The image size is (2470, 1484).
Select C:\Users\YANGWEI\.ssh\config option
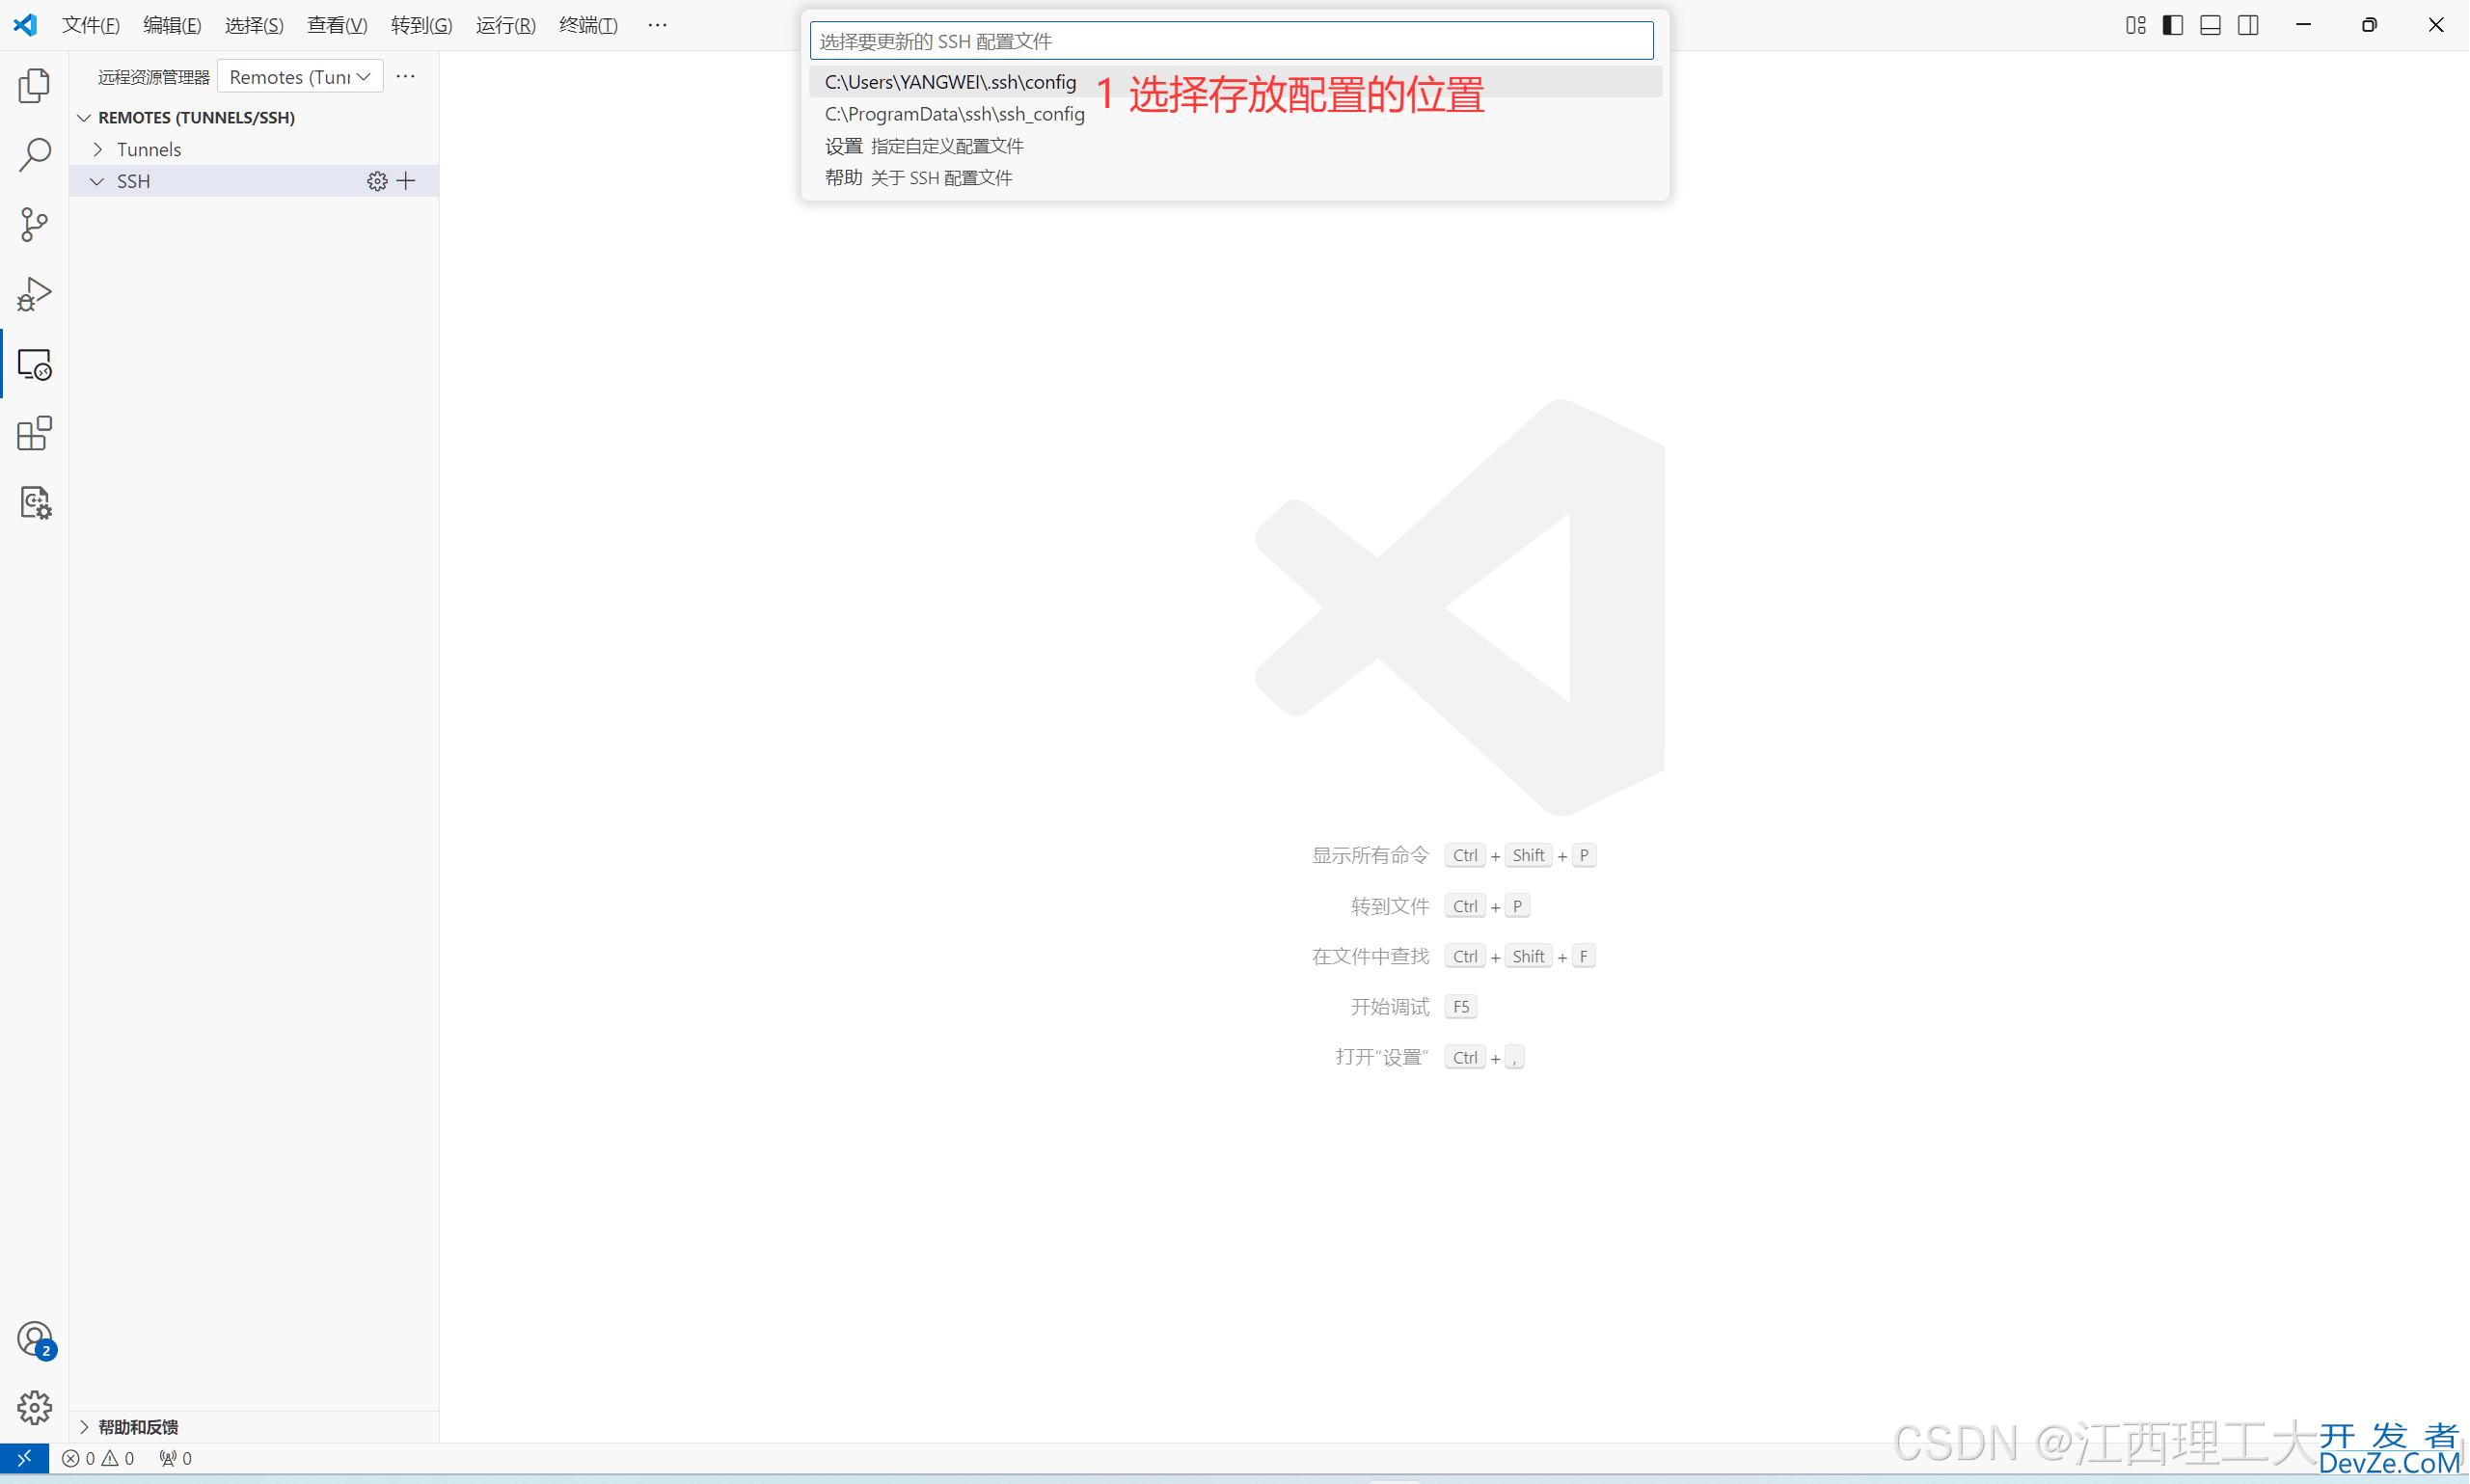pyautogui.click(x=1235, y=82)
